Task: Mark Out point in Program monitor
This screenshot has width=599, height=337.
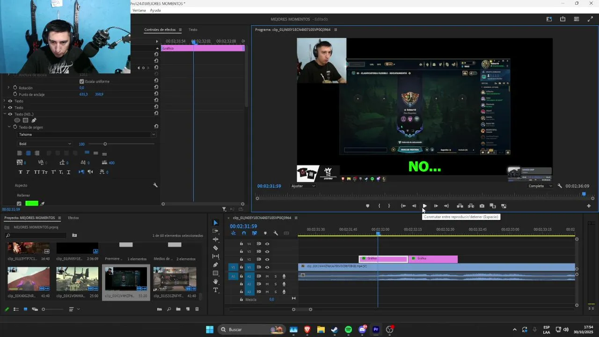Action: click(389, 206)
